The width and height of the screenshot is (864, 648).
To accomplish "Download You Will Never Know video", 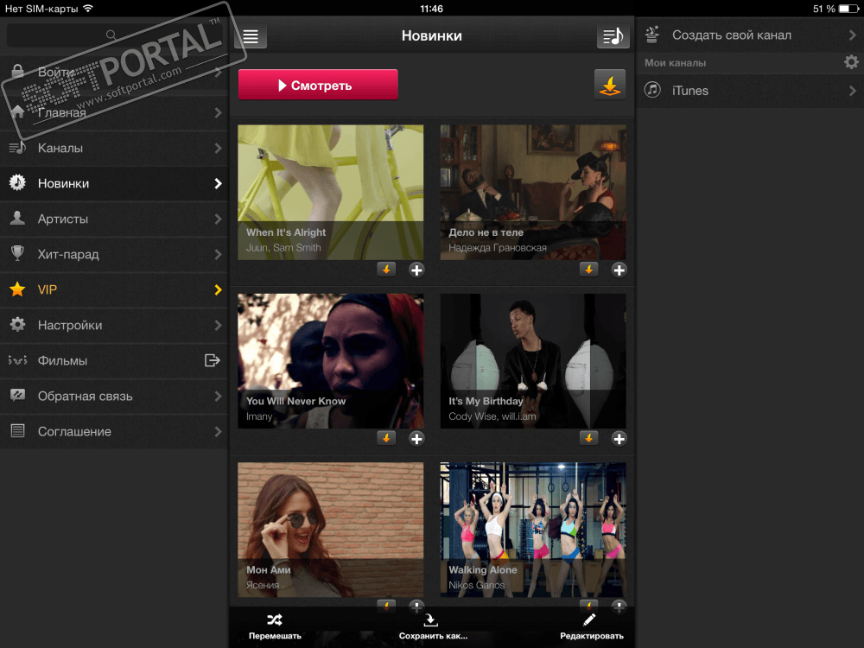I will (x=386, y=438).
